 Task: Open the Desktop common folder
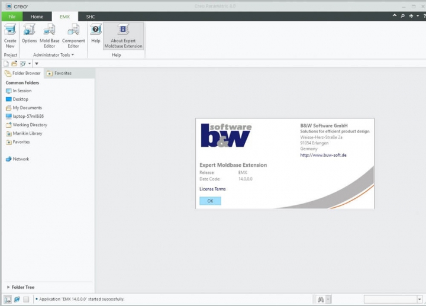point(17,99)
